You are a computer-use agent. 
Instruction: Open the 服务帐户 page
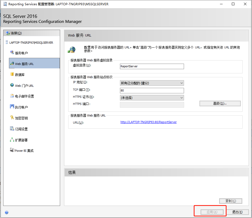point(21,53)
